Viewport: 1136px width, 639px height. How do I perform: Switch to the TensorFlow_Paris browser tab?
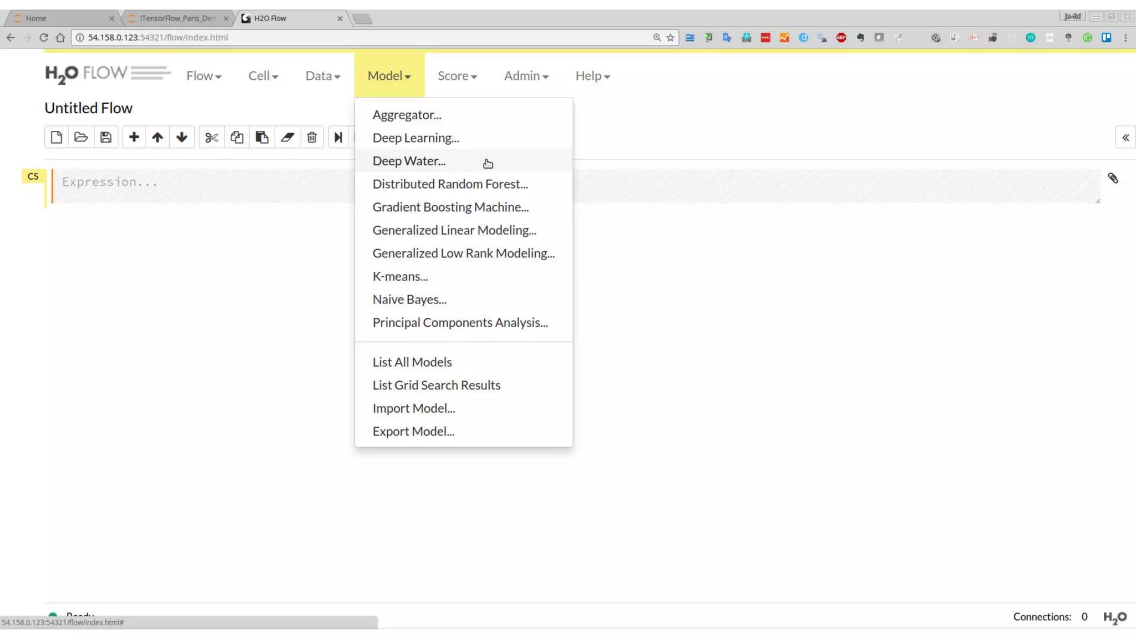click(x=177, y=18)
